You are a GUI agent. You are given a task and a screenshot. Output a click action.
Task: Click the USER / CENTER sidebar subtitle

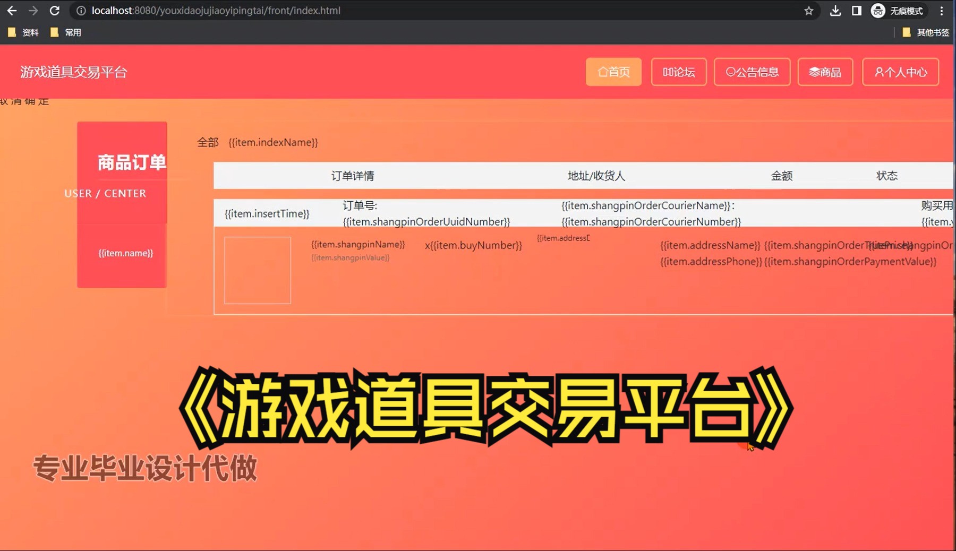coord(105,193)
